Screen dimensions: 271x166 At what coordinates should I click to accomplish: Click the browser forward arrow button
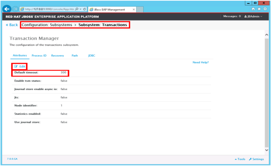(15, 9)
